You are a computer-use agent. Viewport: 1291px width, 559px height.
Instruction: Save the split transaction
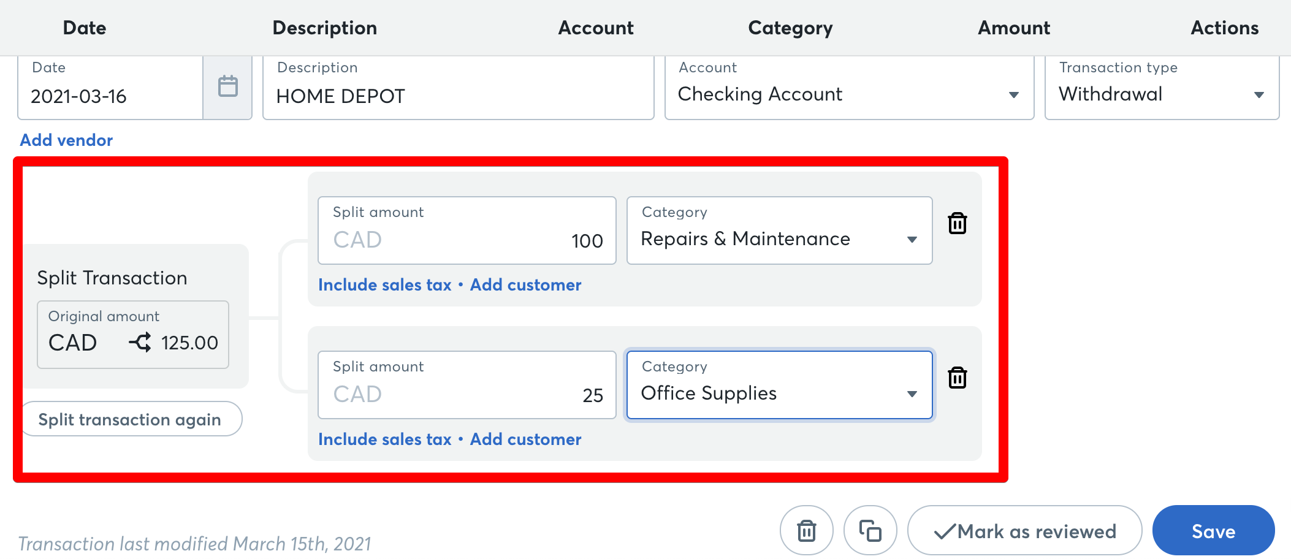[x=1213, y=530]
